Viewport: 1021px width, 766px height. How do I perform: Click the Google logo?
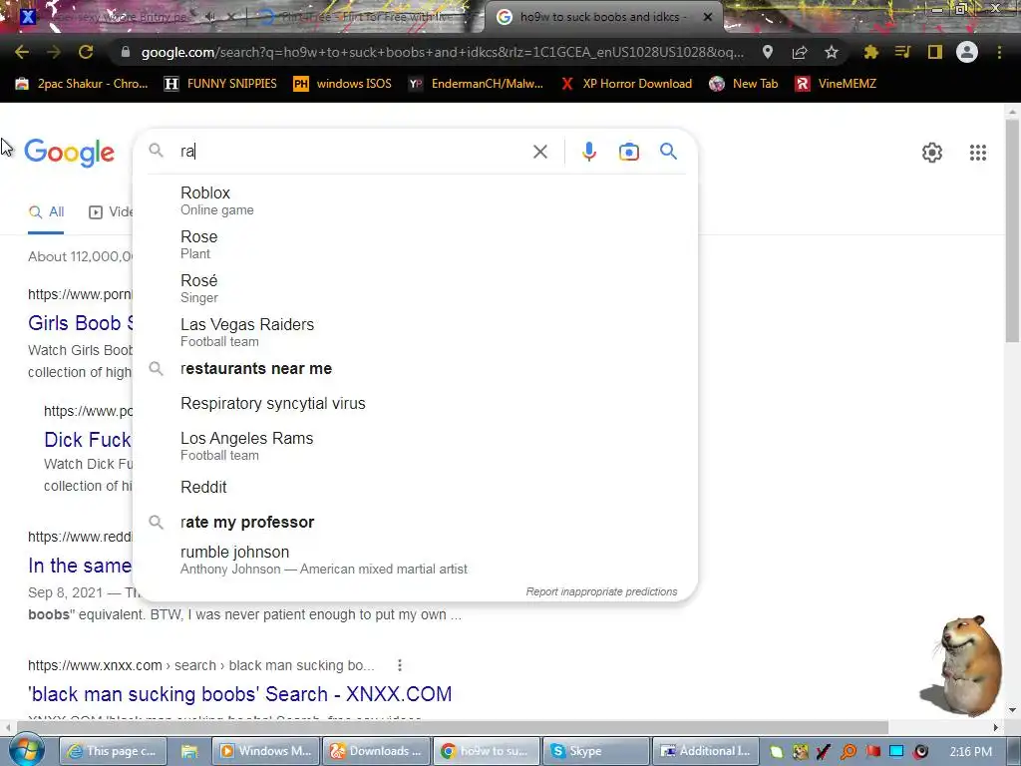(69, 153)
